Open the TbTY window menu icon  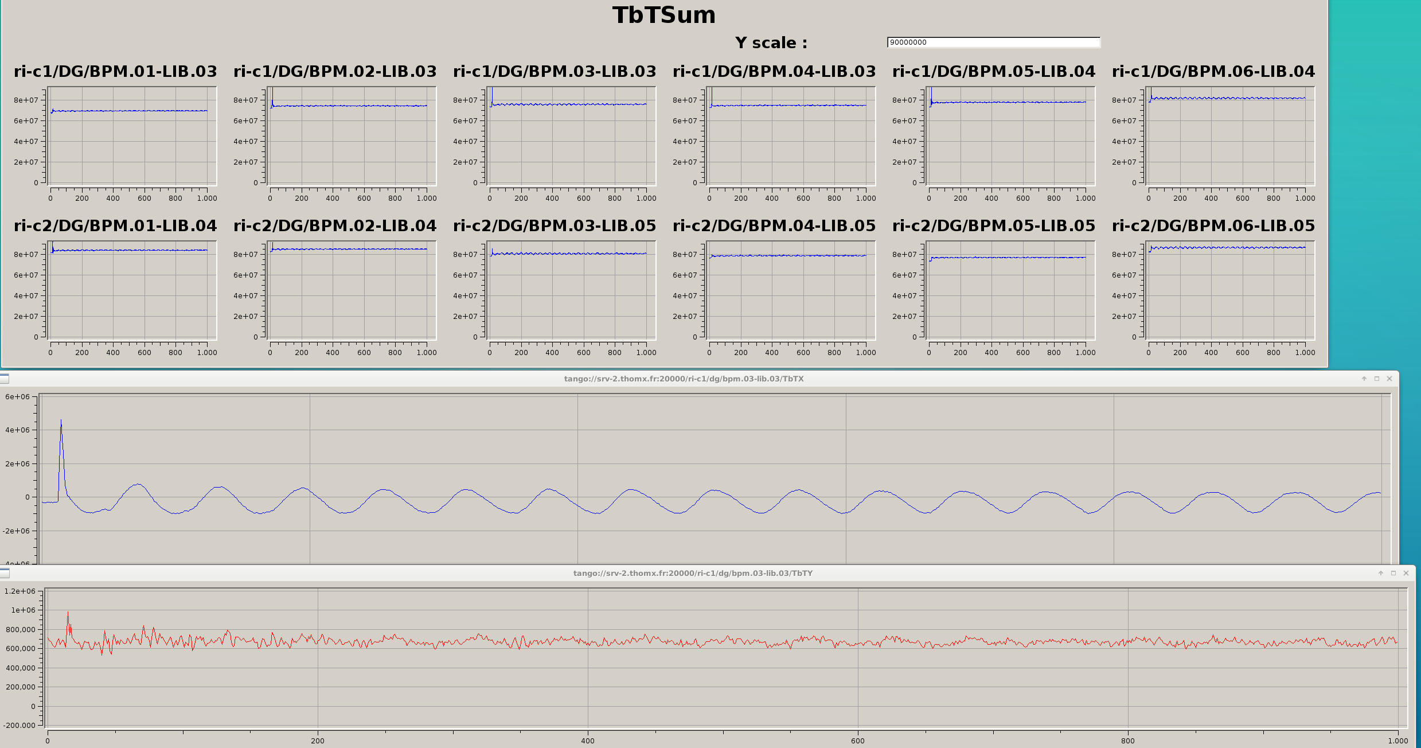[x=4, y=573]
